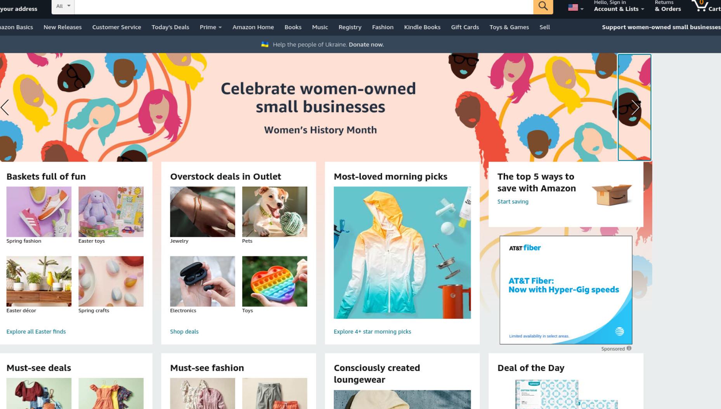Viewport: 721px width, 409px height.
Task: Select Gift Cards navigation item
Action: [x=465, y=27]
